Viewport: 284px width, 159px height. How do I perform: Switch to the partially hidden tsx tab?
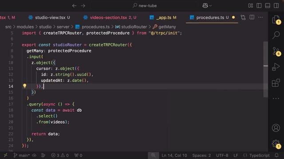[8, 18]
